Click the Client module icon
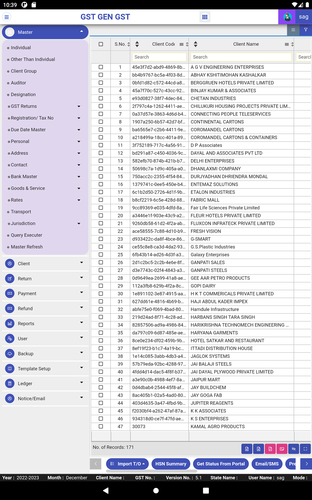312x500 pixels. point(10,264)
